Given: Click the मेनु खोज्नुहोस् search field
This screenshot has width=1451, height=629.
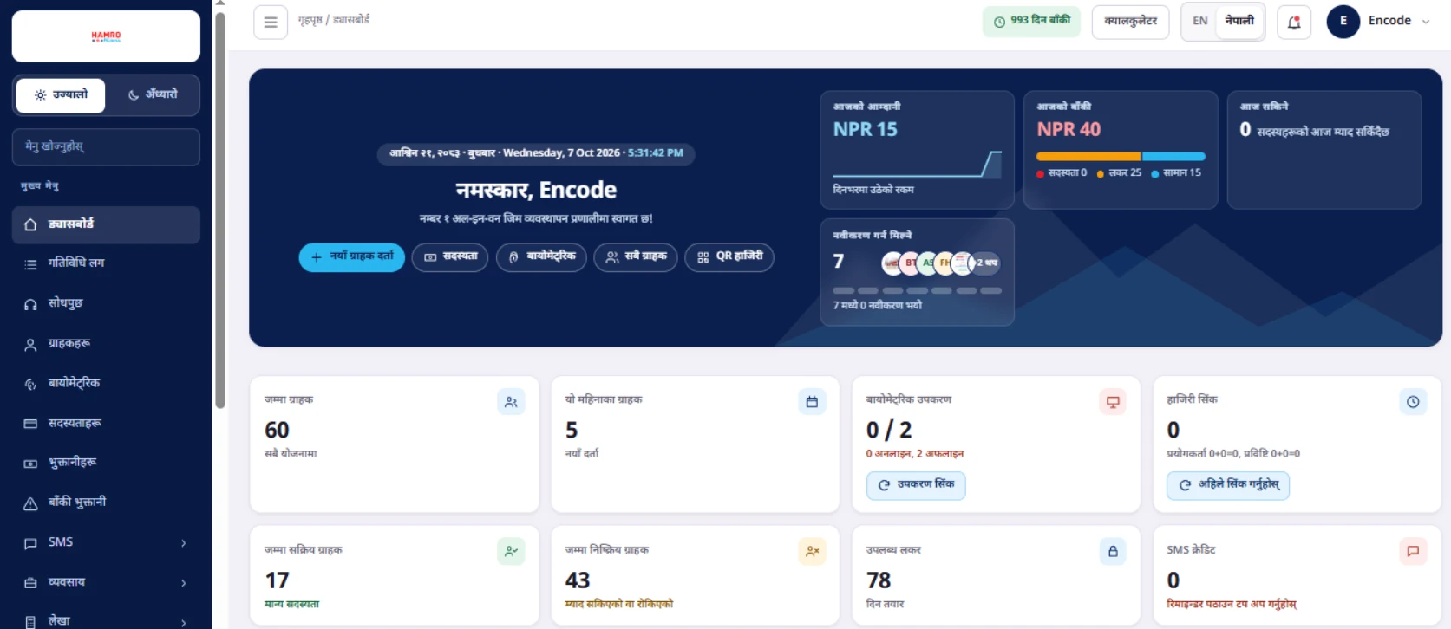Looking at the screenshot, I should click(x=106, y=147).
